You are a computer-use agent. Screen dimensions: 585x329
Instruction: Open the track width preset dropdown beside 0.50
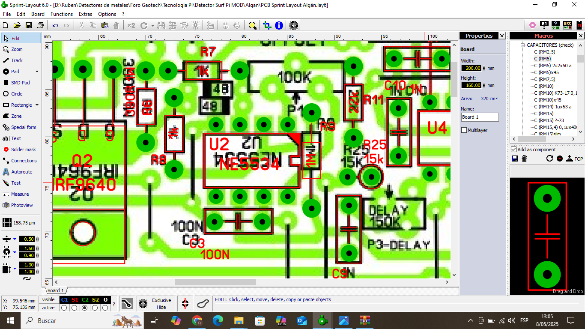(x=15, y=239)
